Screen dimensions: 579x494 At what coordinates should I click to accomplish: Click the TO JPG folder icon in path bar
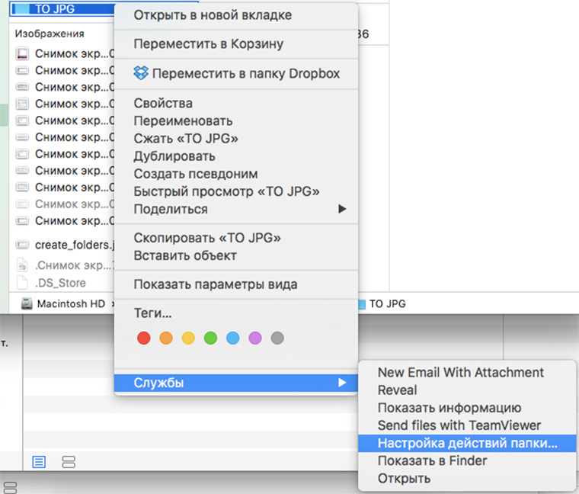362,304
